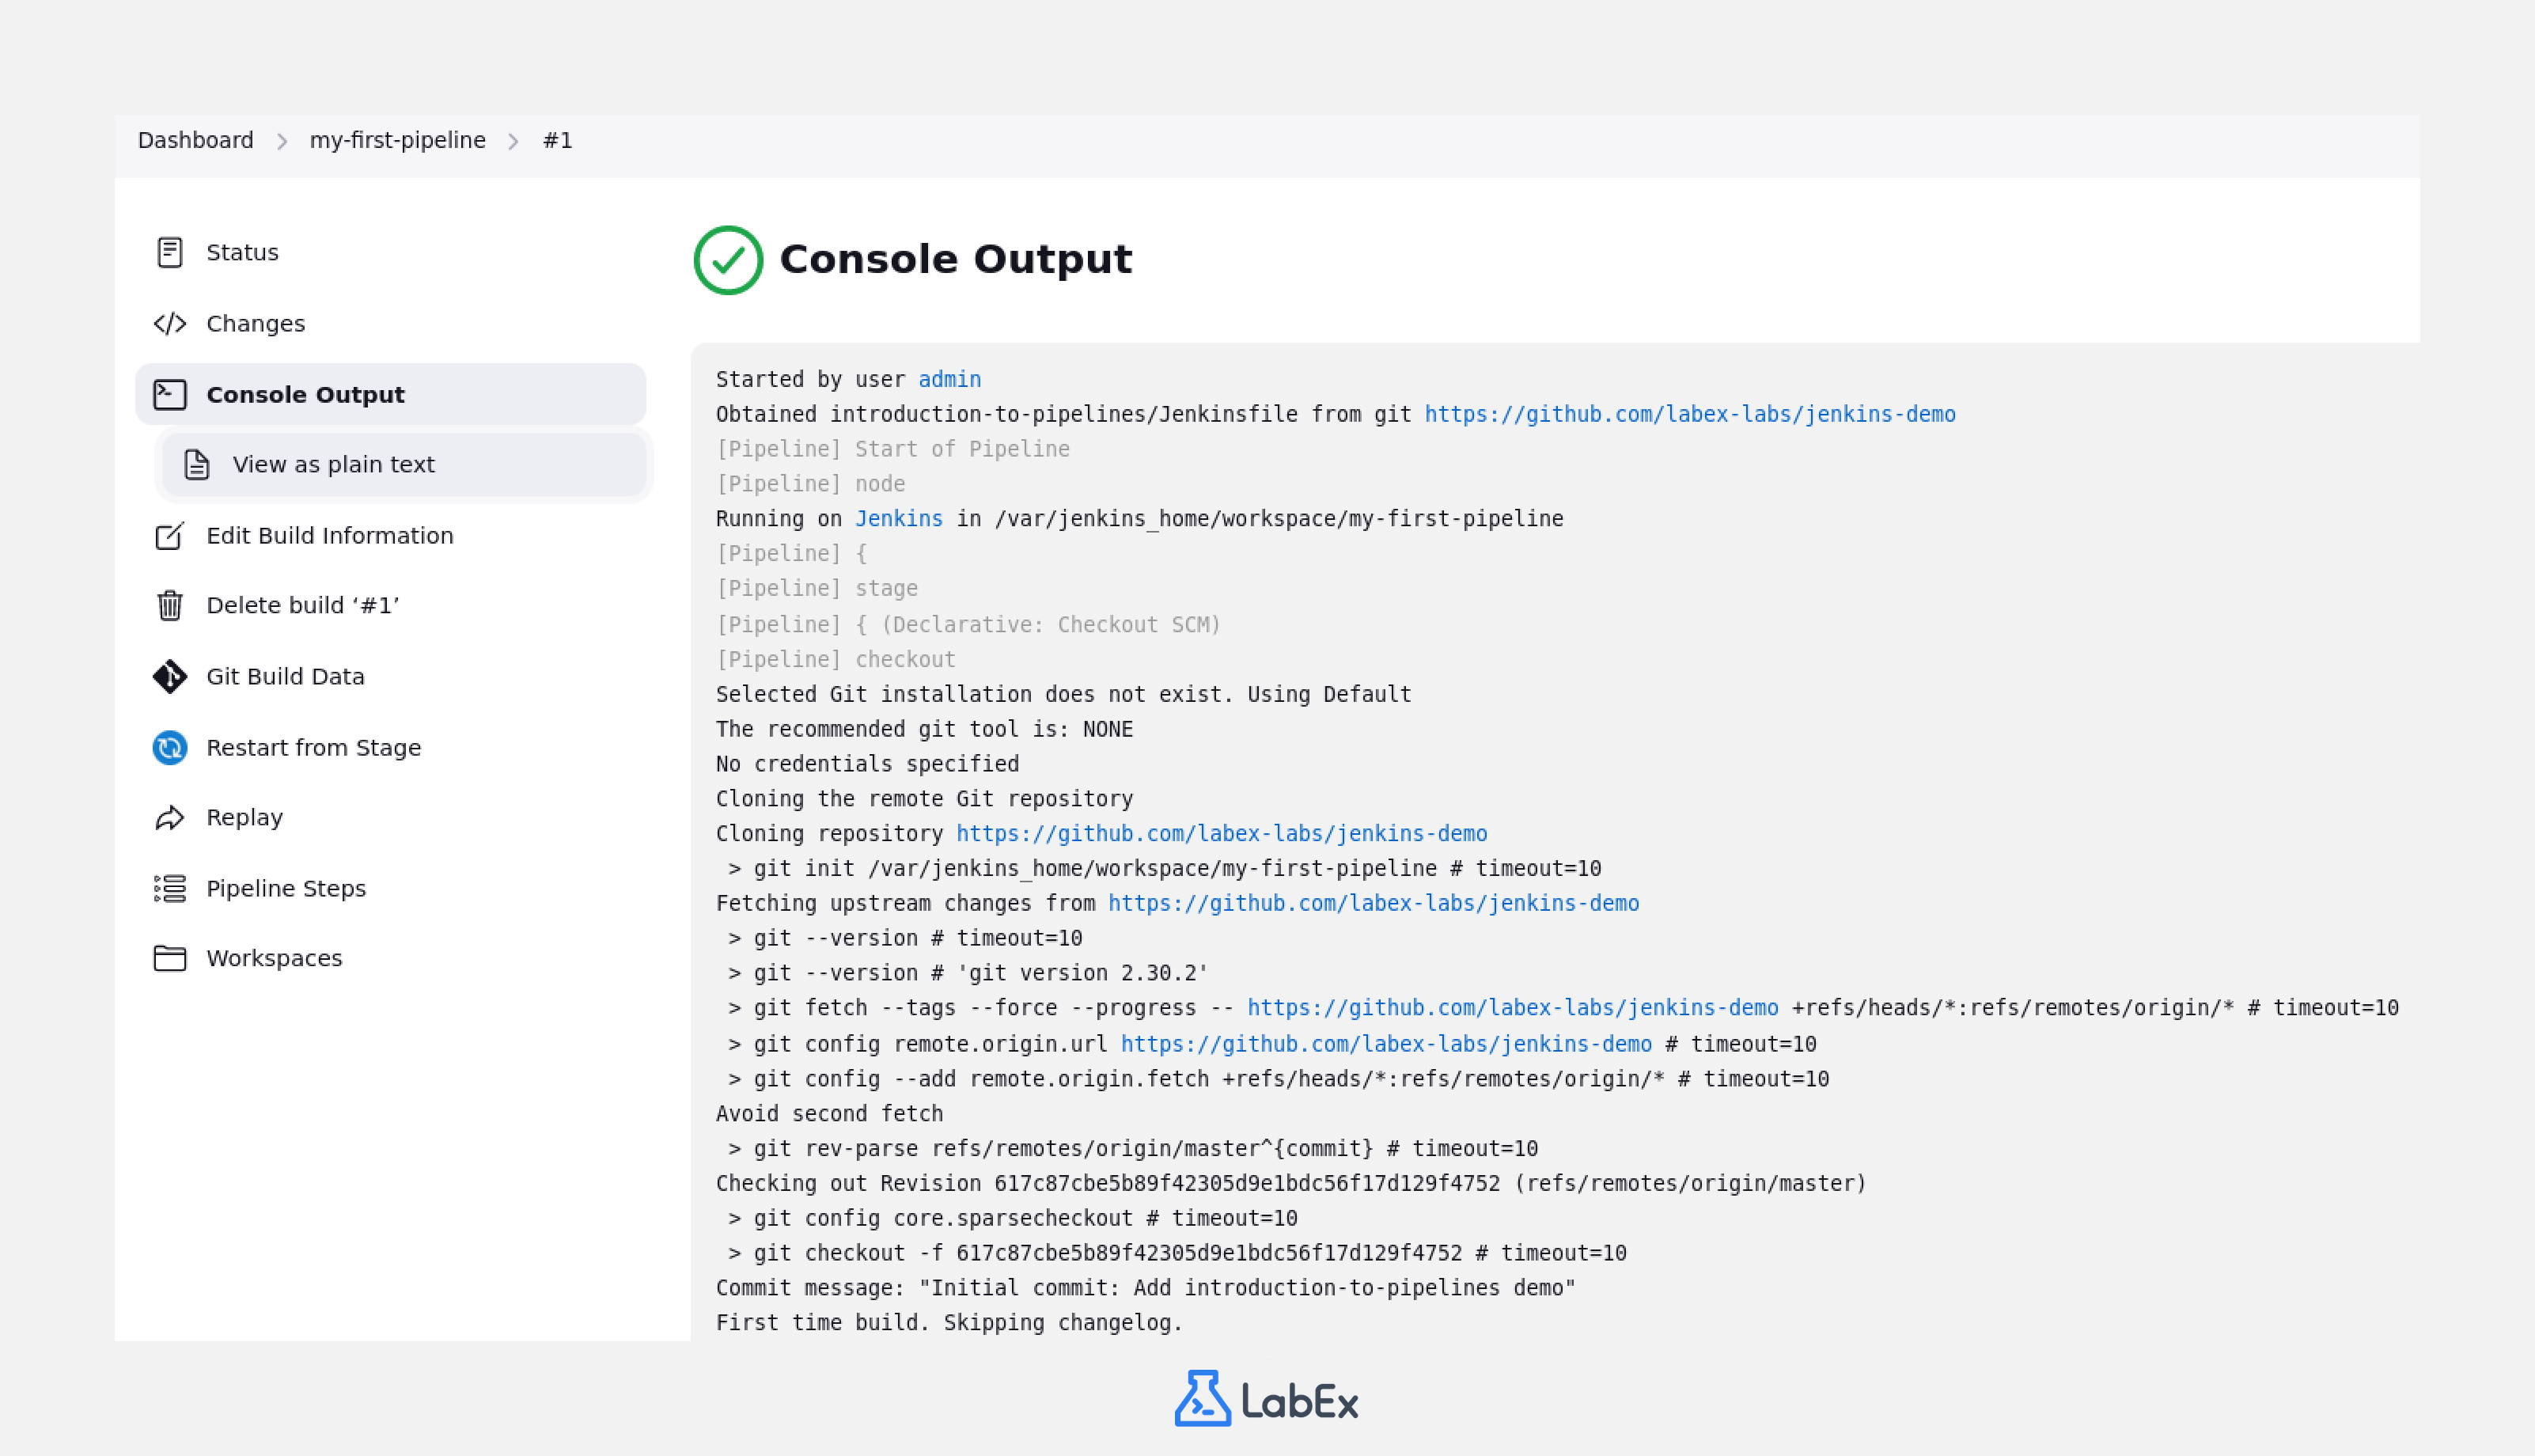Select the #1 build breadcrumb entry
Screen dimensions: 2535x1456
click(557, 140)
